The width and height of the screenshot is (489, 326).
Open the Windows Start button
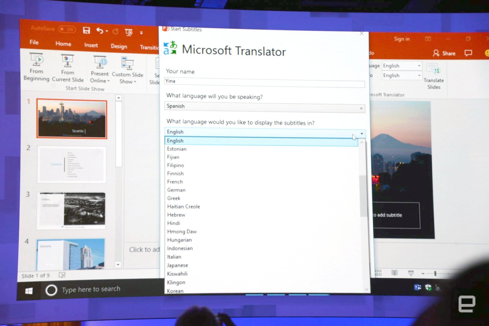tap(29, 291)
